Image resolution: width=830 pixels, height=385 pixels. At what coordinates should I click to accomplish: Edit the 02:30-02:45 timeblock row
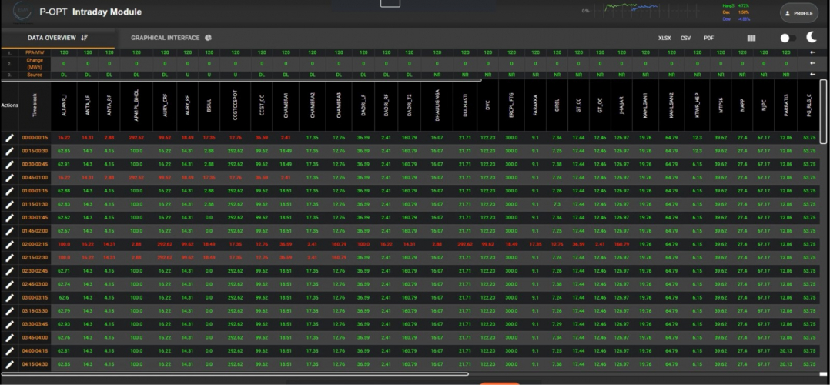[9, 271]
